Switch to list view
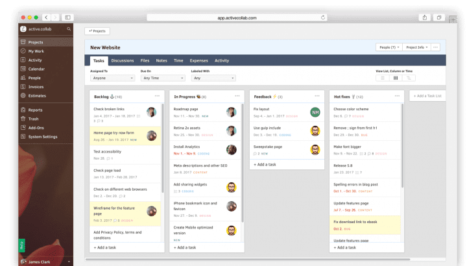This screenshot has width=467, height=266. [382, 78]
